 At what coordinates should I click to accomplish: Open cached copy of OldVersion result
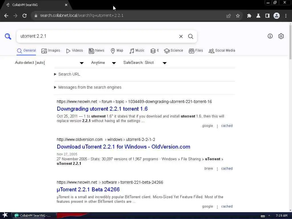click(x=227, y=169)
